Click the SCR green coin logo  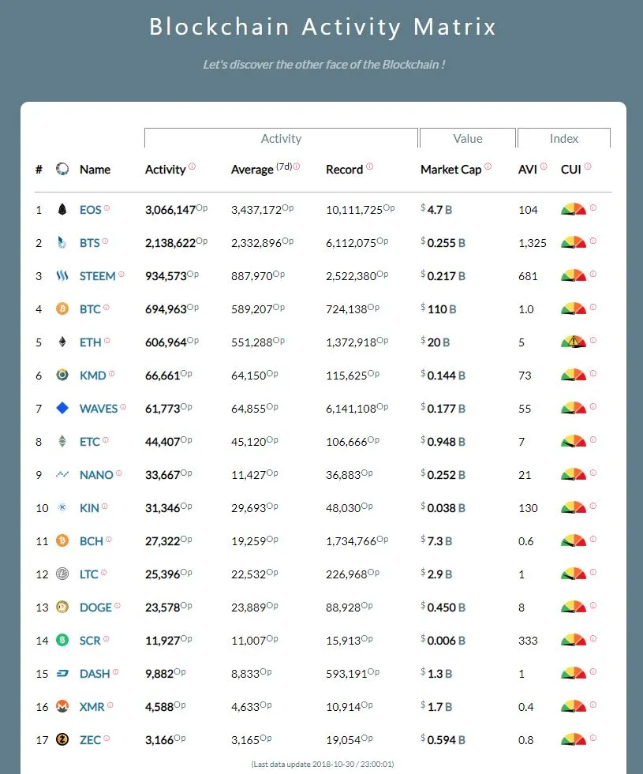pyautogui.click(x=62, y=640)
